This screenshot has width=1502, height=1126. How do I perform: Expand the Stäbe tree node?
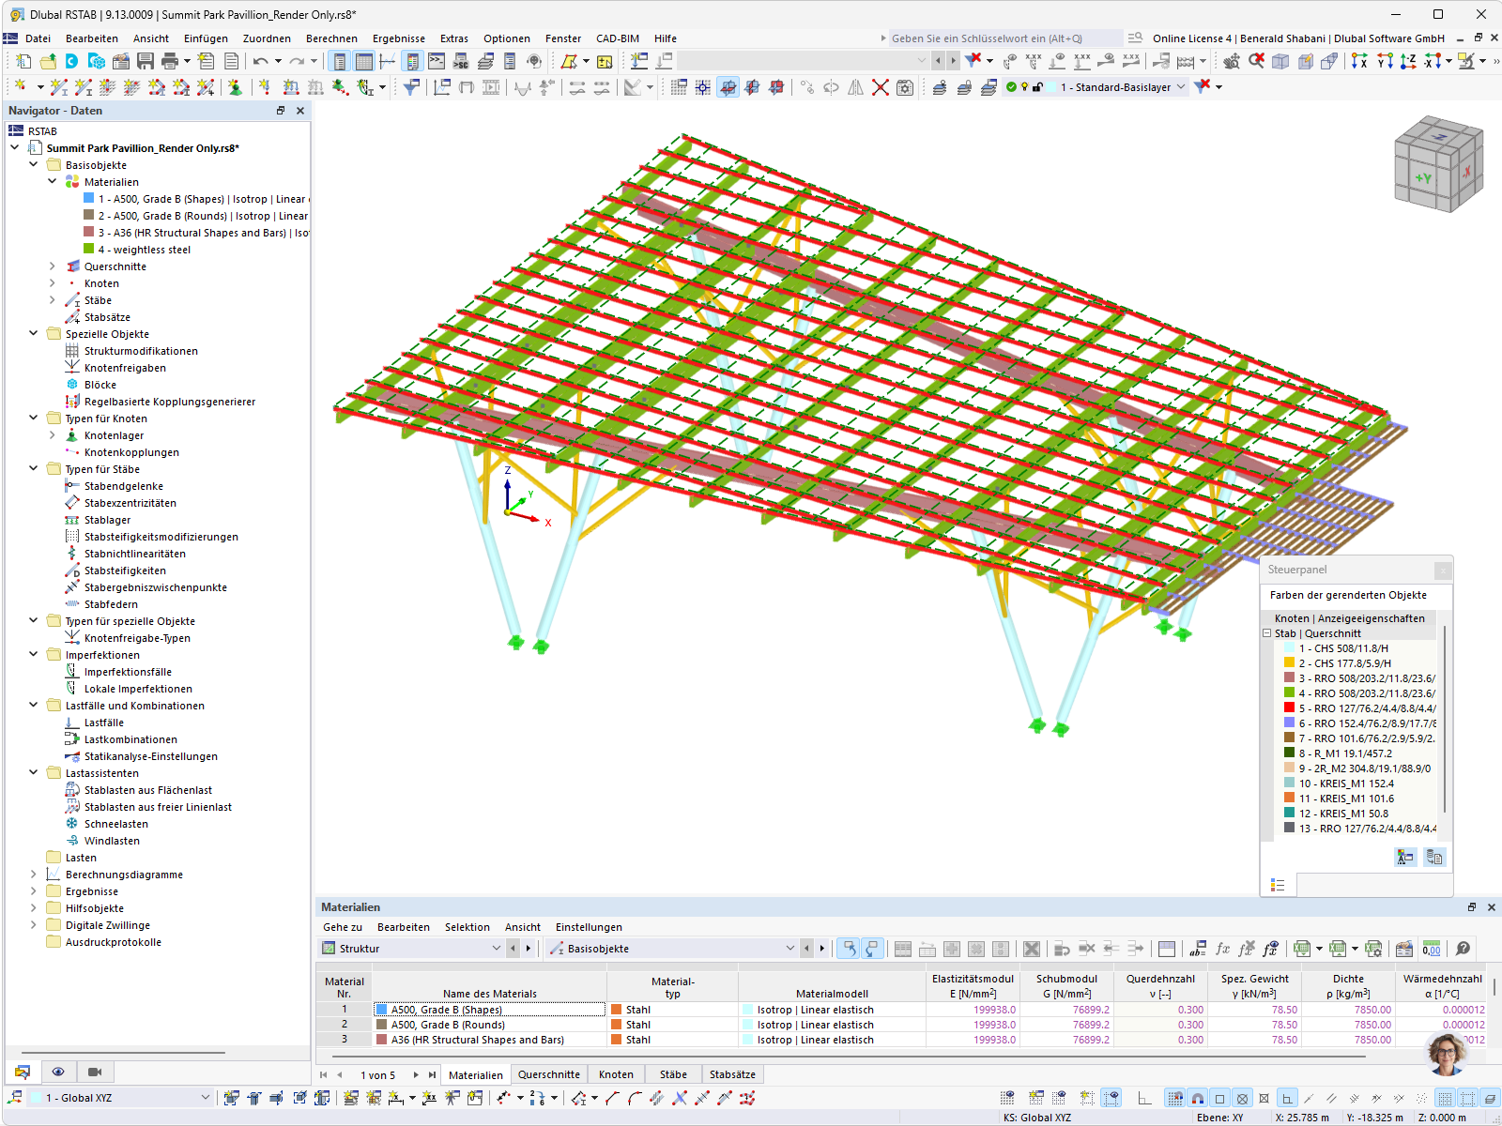(x=53, y=299)
